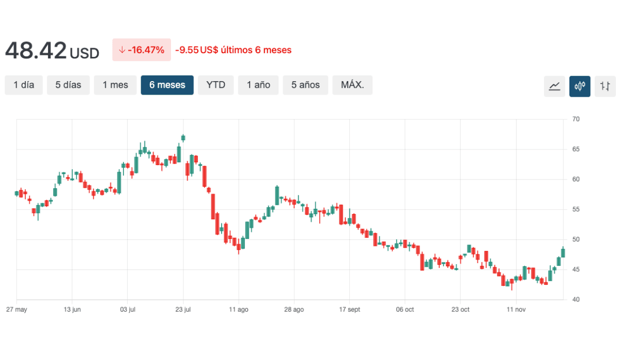This screenshot has height=349, width=620.
Task: Select the "5 años" range
Action: [305, 85]
